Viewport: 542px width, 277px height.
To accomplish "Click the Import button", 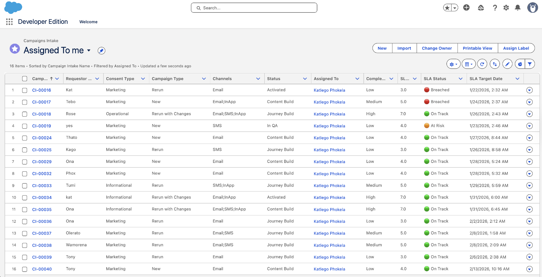I will 404,48.
